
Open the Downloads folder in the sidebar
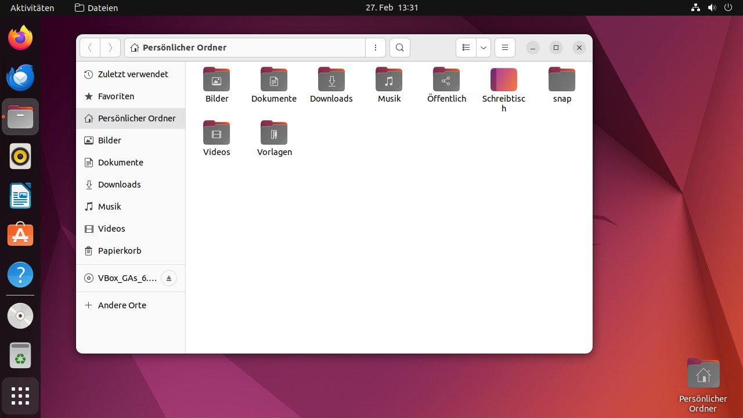tap(120, 184)
